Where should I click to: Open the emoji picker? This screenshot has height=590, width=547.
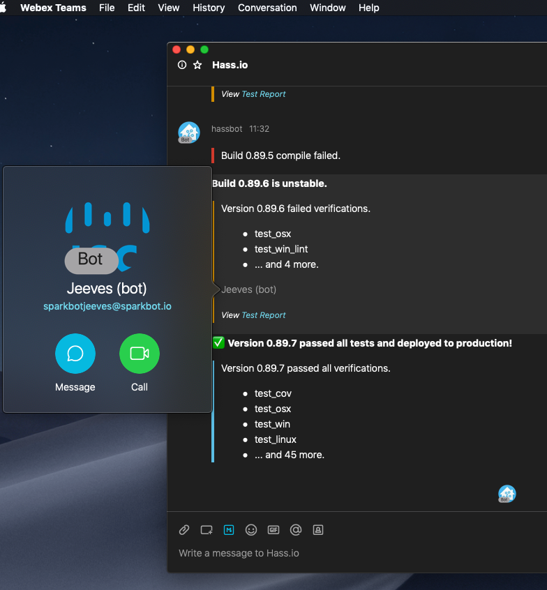pyautogui.click(x=251, y=530)
